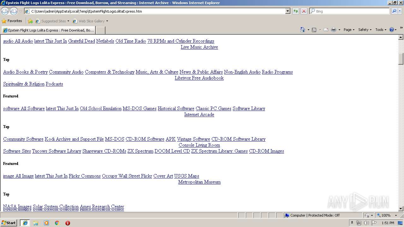
Task: Open the Page menu
Action: coord(349,30)
